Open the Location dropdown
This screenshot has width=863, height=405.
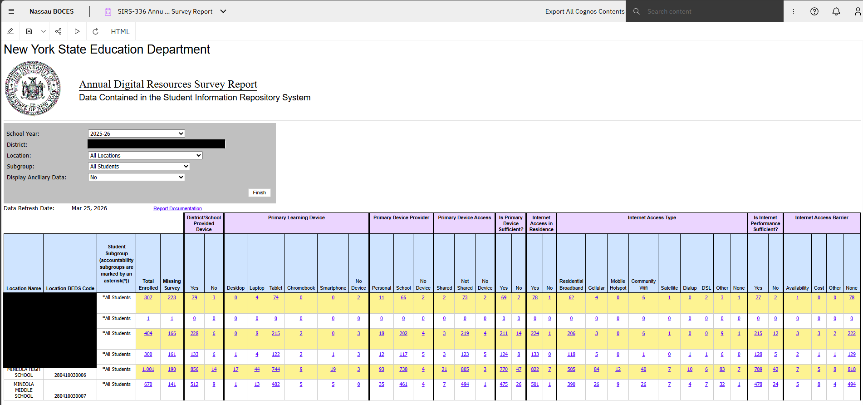pos(145,155)
